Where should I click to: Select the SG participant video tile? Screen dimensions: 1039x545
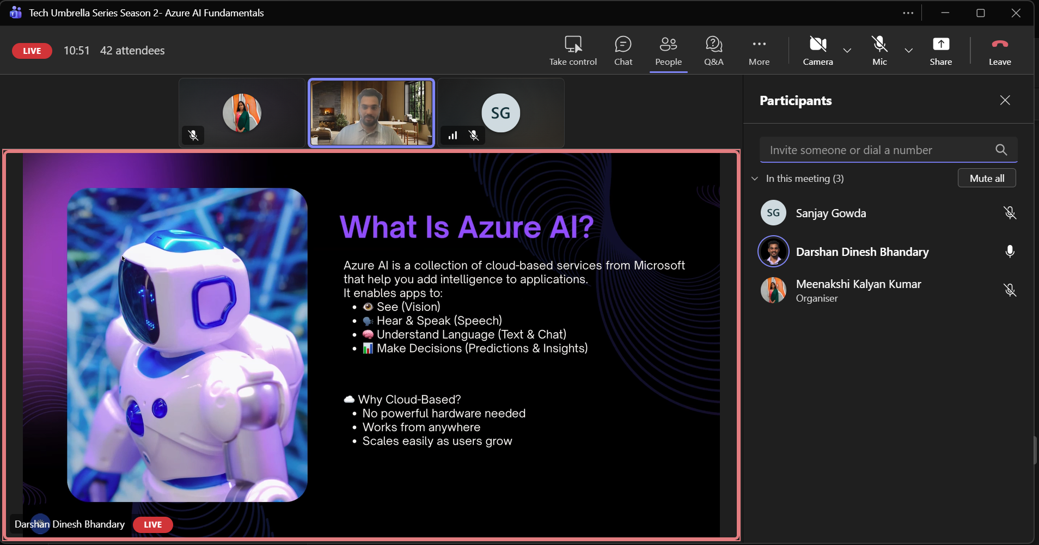pos(501,113)
